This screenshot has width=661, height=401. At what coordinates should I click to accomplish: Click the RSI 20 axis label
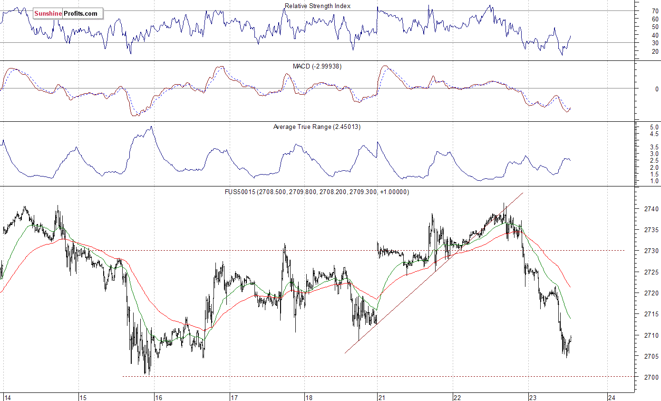pos(655,51)
